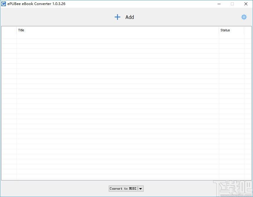Click the Add label text
The height and width of the screenshot is (197, 253).
129,17
